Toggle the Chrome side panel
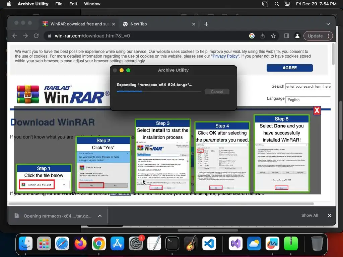343x257 pixels. coord(287,36)
